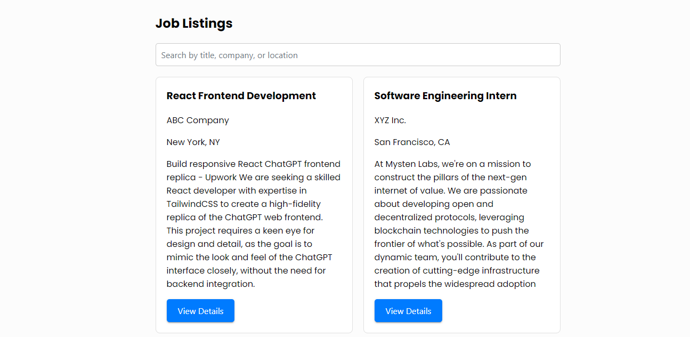Click the word Upwork in React job description
This screenshot has width=690, height=337.
coord(218,178)
